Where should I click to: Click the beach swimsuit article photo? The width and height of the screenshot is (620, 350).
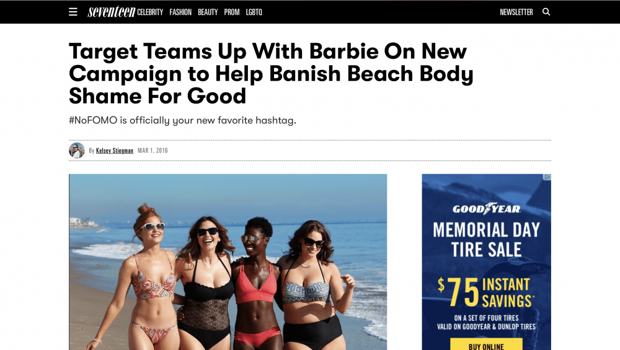point(228,262)
